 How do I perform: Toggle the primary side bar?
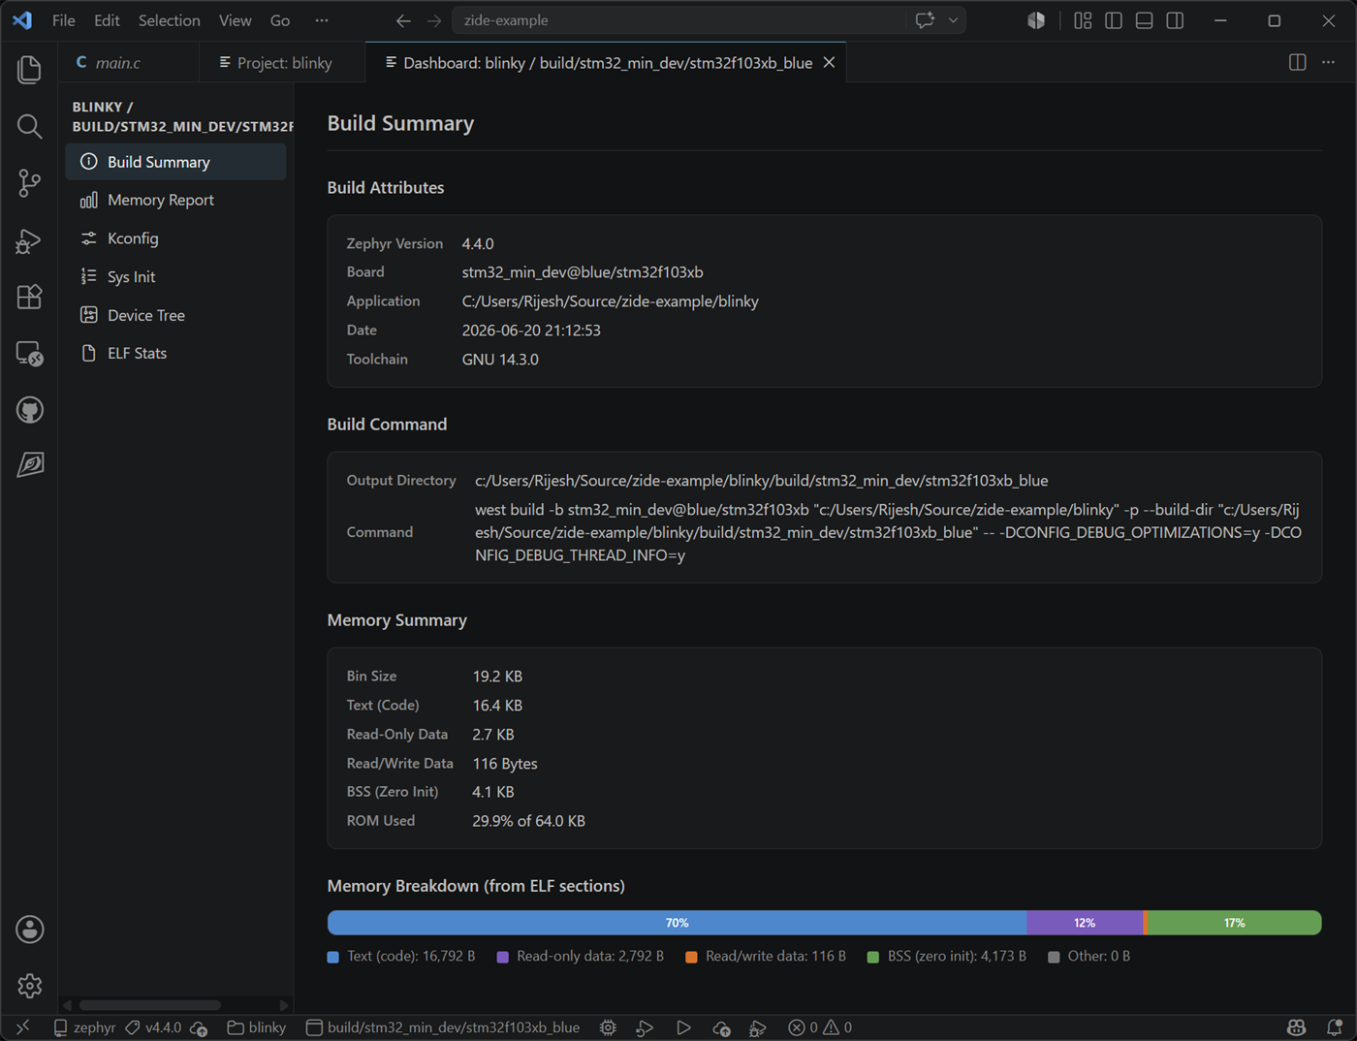[x=1114, y=20]
